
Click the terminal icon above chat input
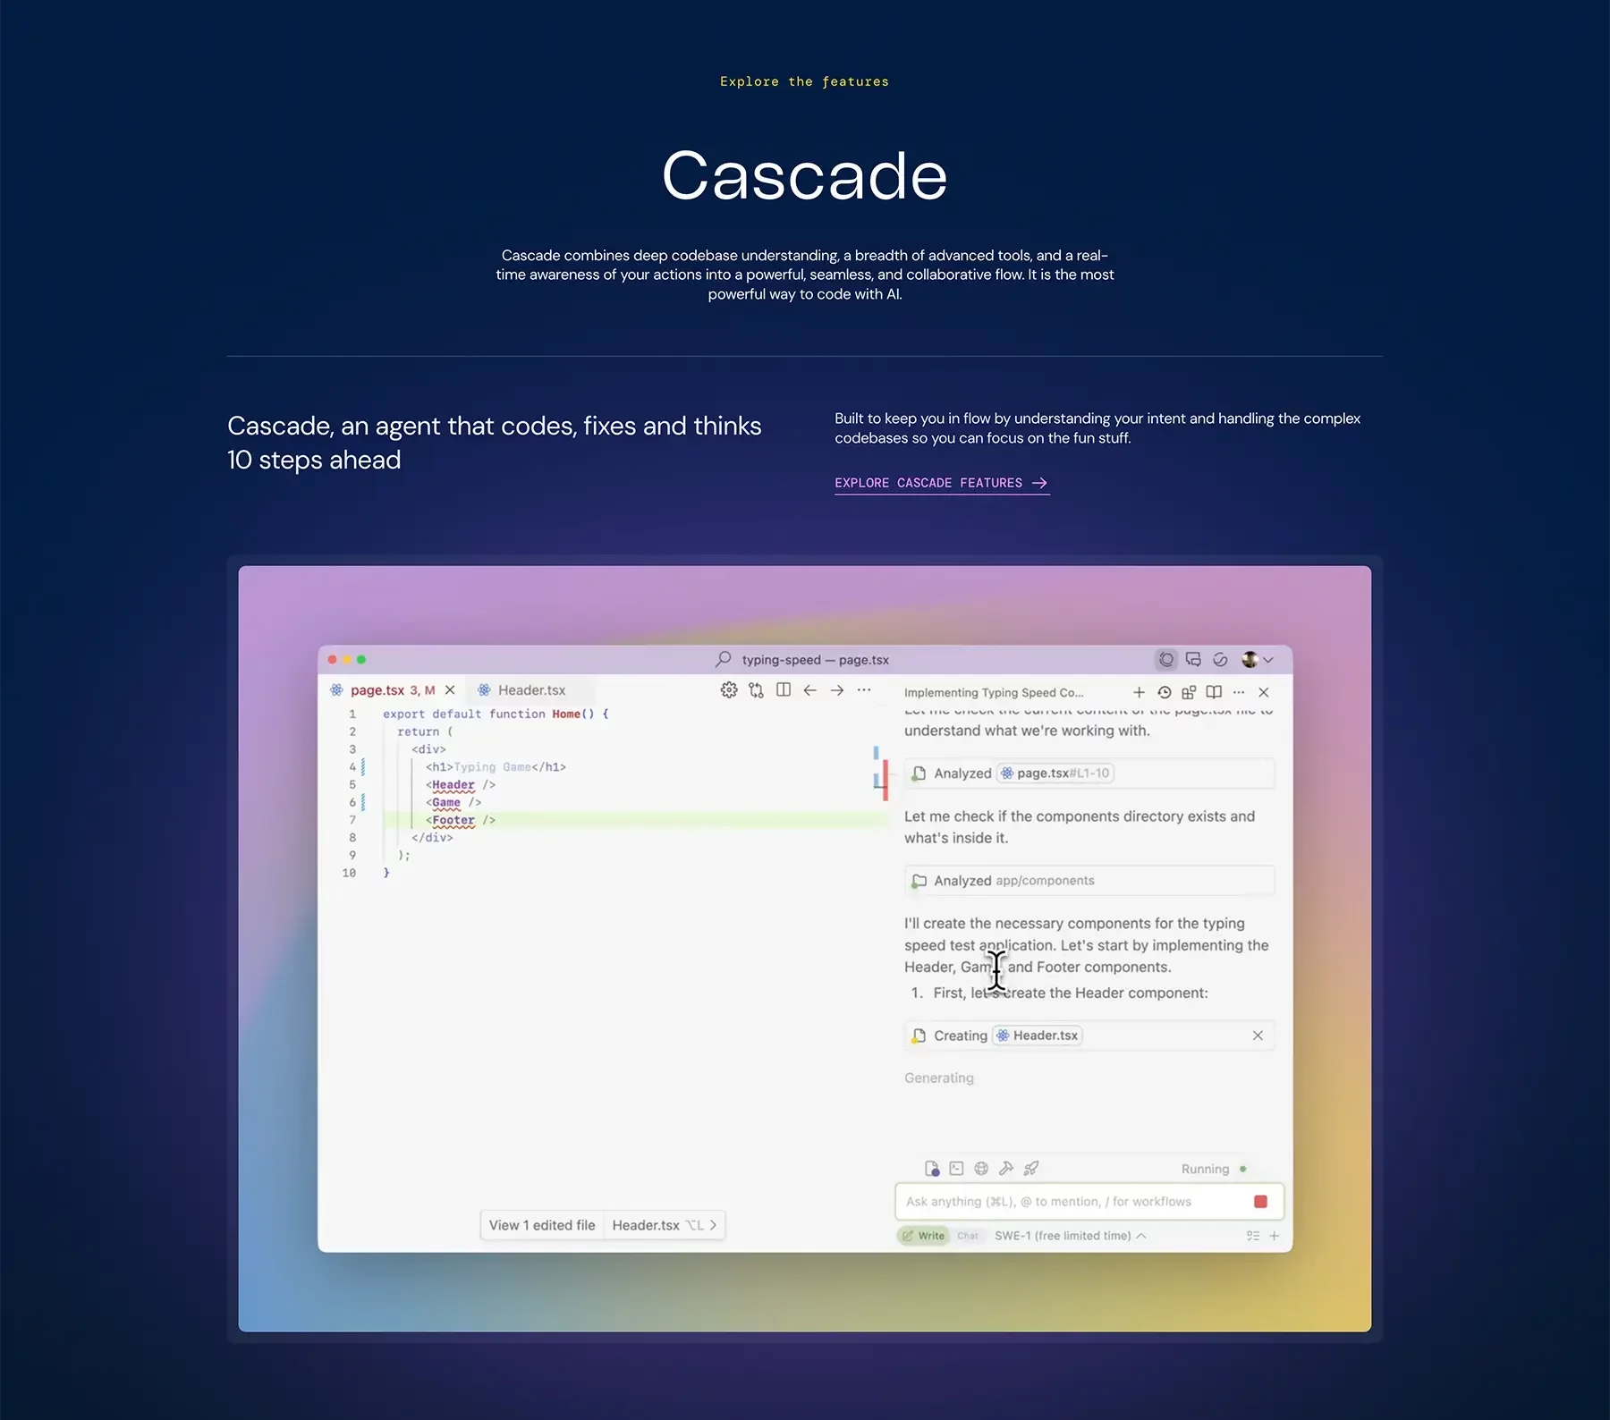[956, 1169]
